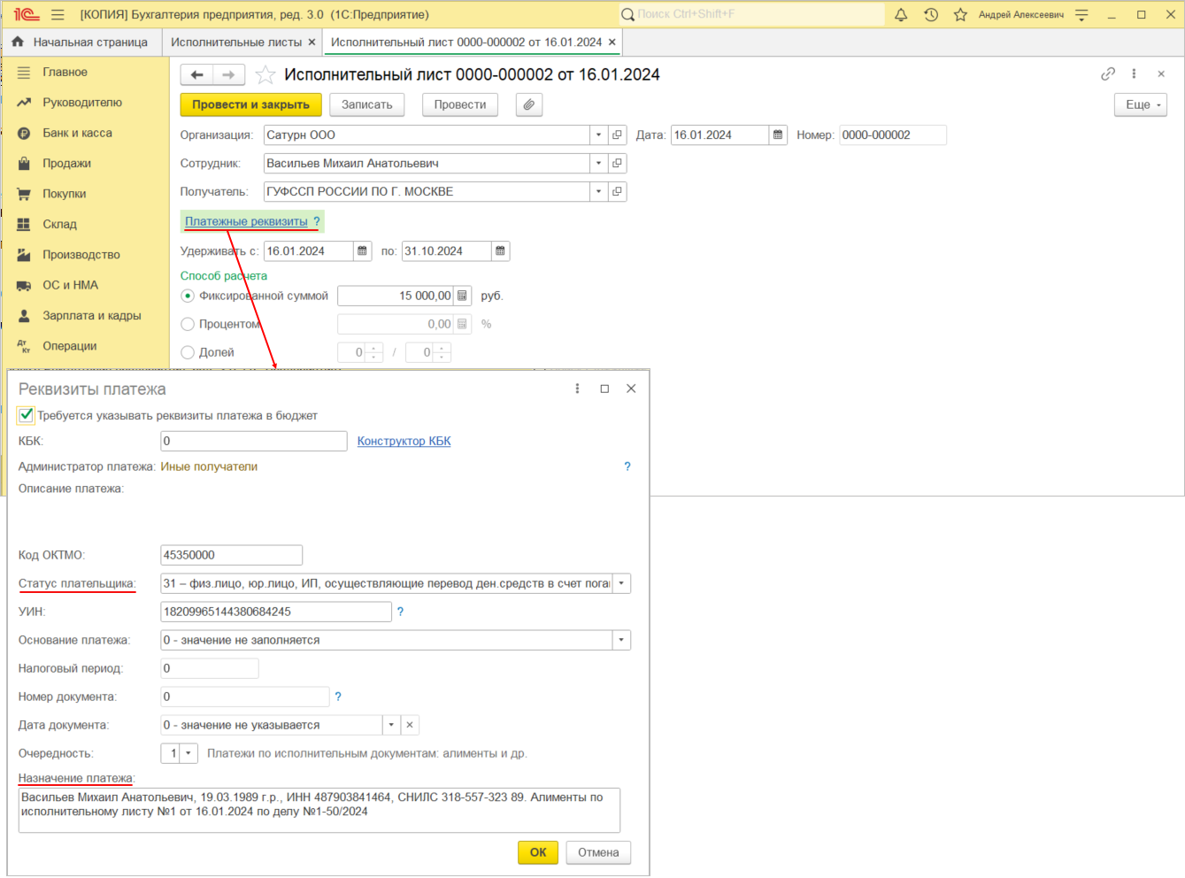The height and width of the screenshot is (878, 1185).
Task: Open Конструктор КБК link
Action: pos(404,441)
